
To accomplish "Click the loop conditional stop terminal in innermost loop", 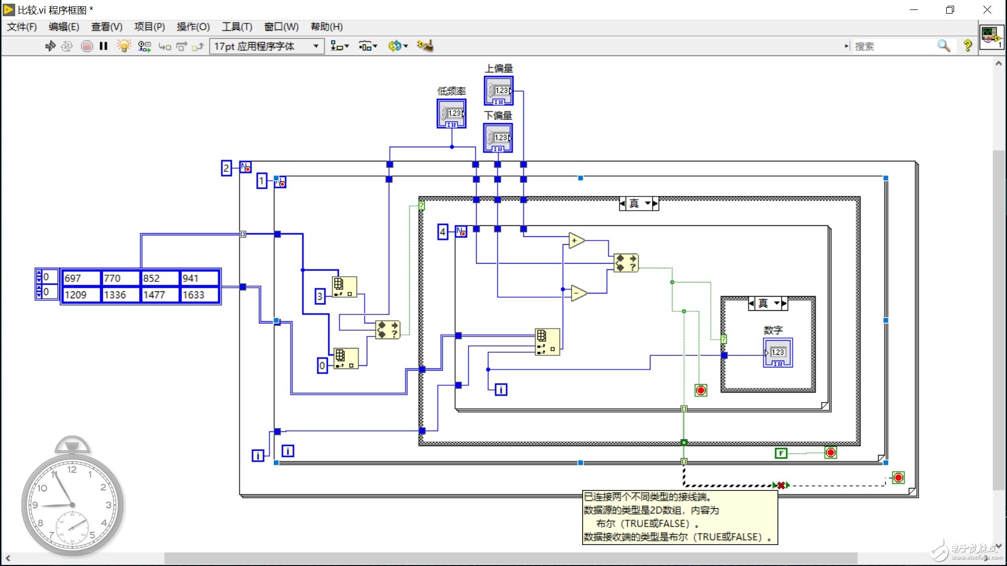I will click(x=701, y=390).
